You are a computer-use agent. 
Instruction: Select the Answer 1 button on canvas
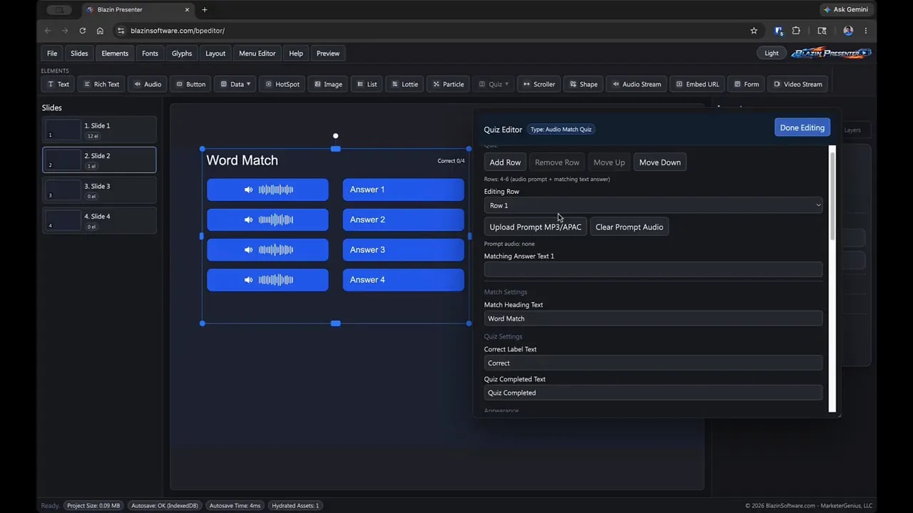tap(403, 190)
